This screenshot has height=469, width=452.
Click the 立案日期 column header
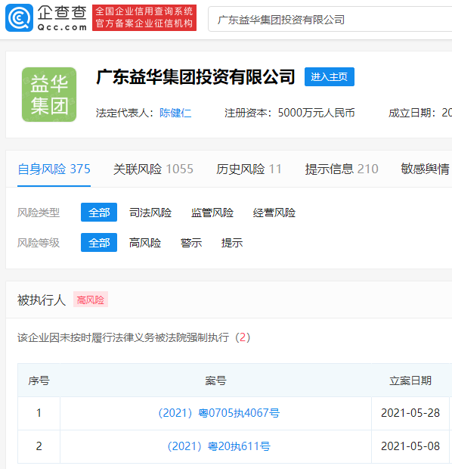coord(410,380)
